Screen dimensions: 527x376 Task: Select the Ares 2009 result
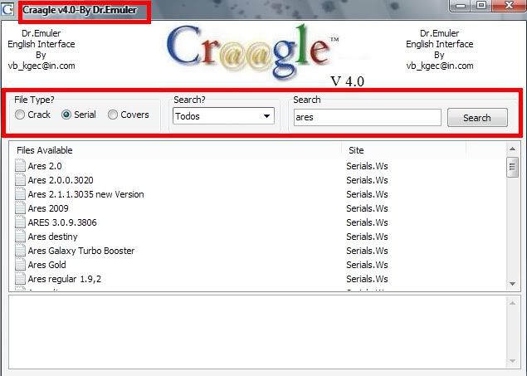click(x=48, y=208)
